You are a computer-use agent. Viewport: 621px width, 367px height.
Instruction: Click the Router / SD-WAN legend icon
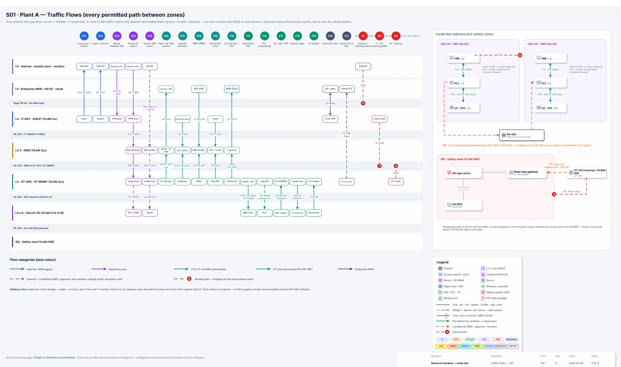click(x=440, y=280)
